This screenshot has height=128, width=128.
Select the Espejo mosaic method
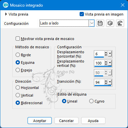click(x=18, y=70)
